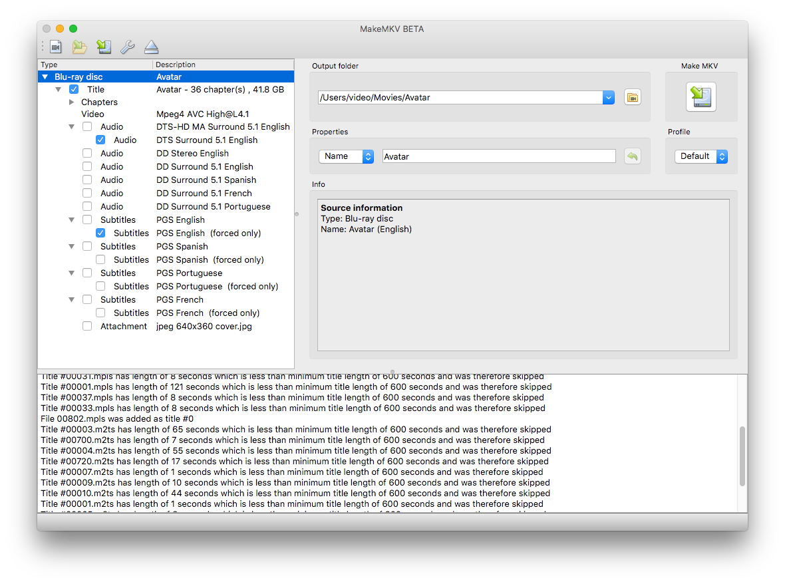This screenshot has width=785, height=584.
Task: Click the save to MKV toolbar icon
Action: point(104,47)
